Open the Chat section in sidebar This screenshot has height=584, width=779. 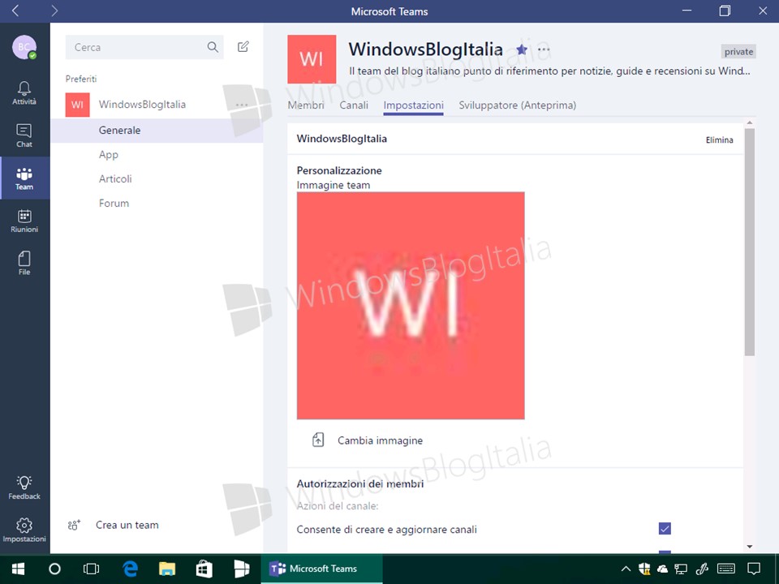click(24, 135)
